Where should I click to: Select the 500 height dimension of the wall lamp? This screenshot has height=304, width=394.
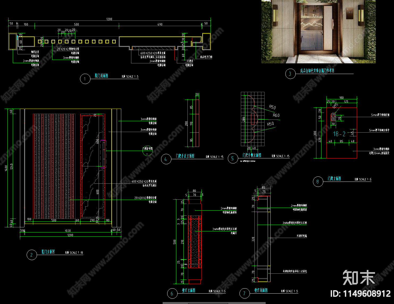[x=174, y=242]
